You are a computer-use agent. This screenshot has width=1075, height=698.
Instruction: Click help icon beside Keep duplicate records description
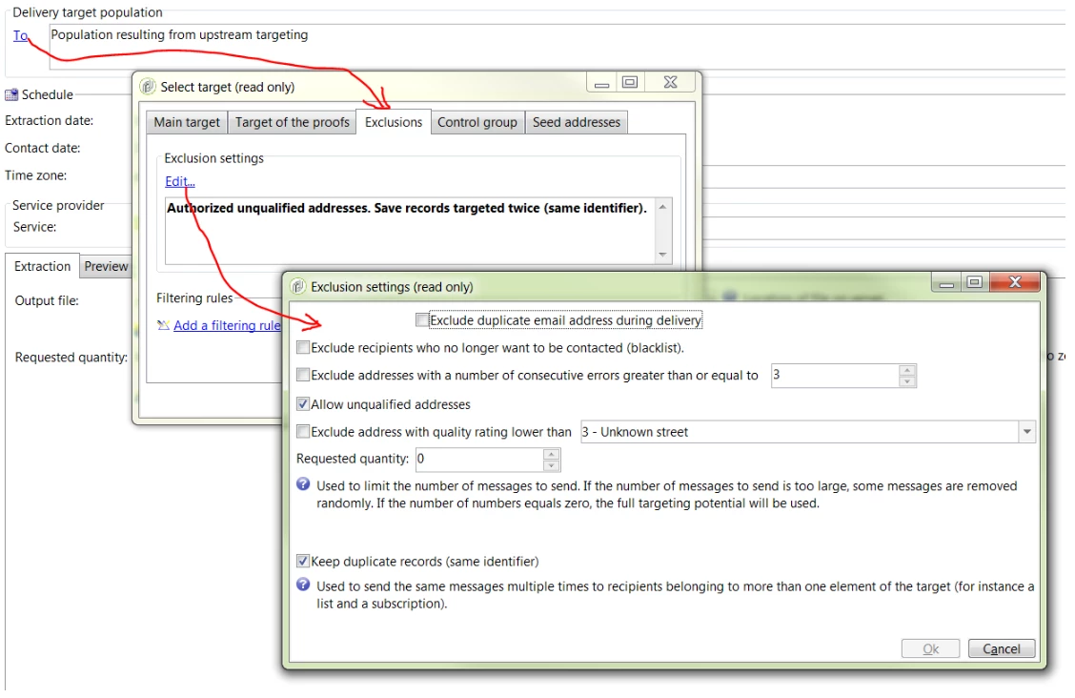[303, 585]
